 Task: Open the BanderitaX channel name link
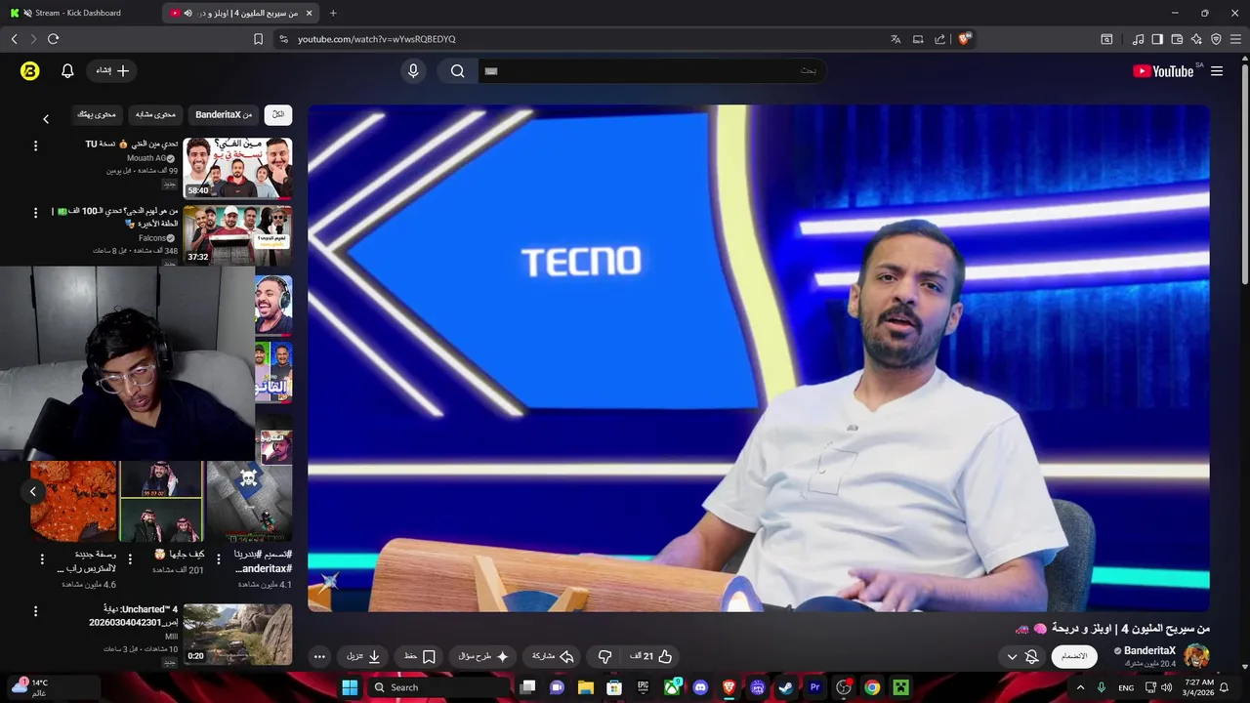1149,650
